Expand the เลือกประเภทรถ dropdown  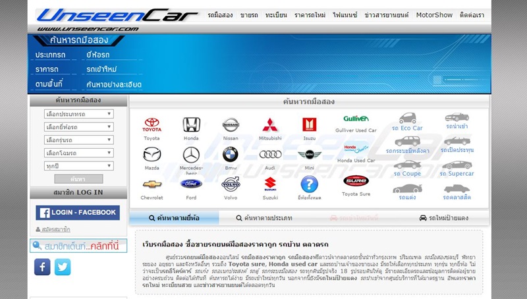pos(78,114)
